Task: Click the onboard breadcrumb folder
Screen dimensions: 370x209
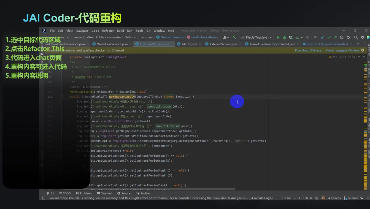Action: click(x=147, y=37)
